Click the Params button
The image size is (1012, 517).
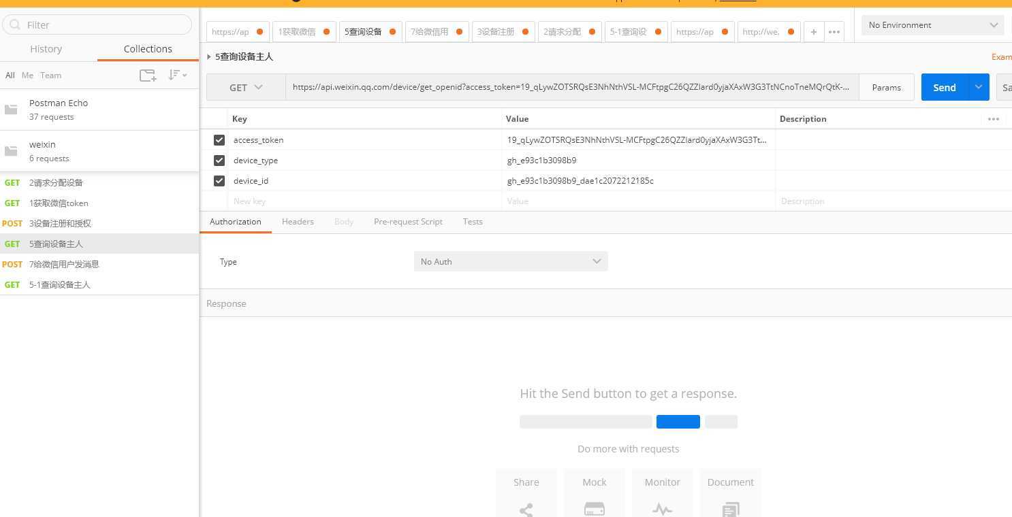(x=887, y=87)
